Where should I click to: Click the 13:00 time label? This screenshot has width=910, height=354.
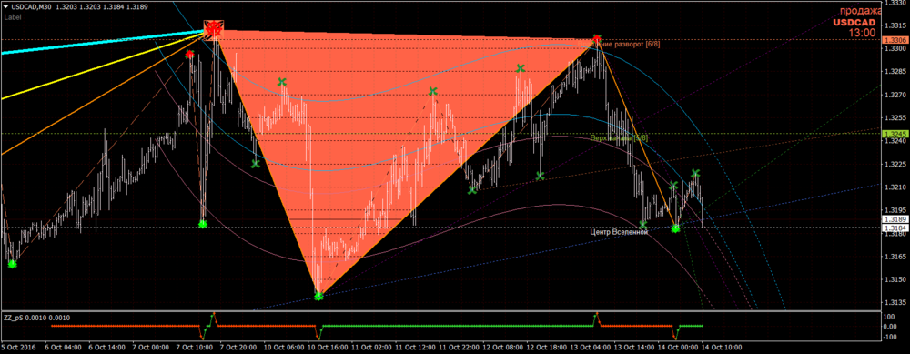tap(863, 33)
